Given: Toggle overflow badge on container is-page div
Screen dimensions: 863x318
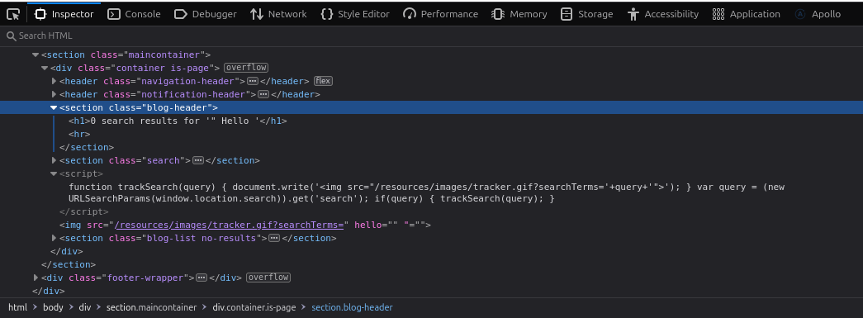Looking at the screenshot, I should coord(246,68).
